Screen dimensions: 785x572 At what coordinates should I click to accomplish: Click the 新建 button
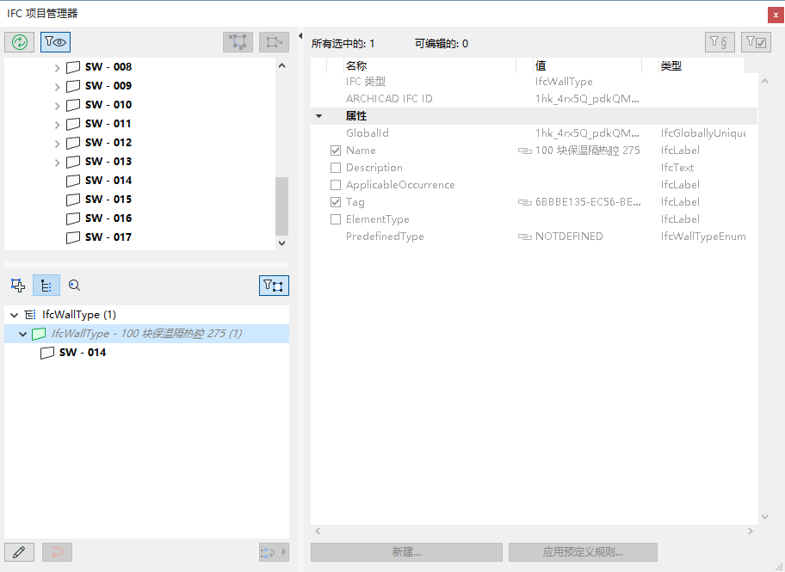(406, 551)
